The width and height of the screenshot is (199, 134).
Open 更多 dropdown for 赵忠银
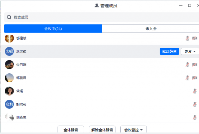click(190, 51)
